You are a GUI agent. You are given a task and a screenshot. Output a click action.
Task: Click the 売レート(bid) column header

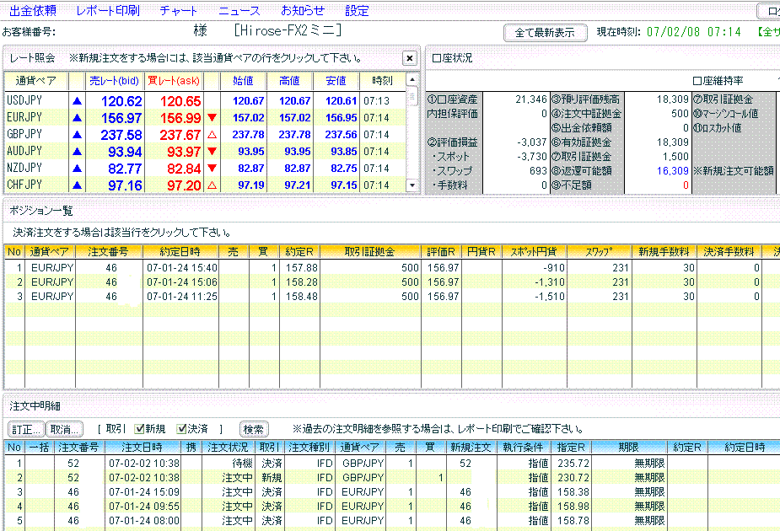[x=115, y=81]
